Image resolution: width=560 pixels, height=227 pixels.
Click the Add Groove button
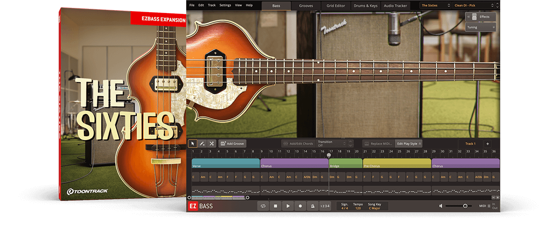click(x=232, y=144)
